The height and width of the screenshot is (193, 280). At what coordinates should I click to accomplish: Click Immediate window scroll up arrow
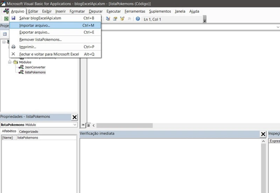[263, 141]
